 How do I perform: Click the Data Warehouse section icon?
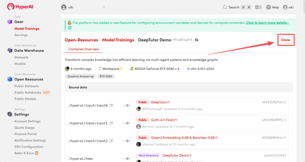click(10, 50)
